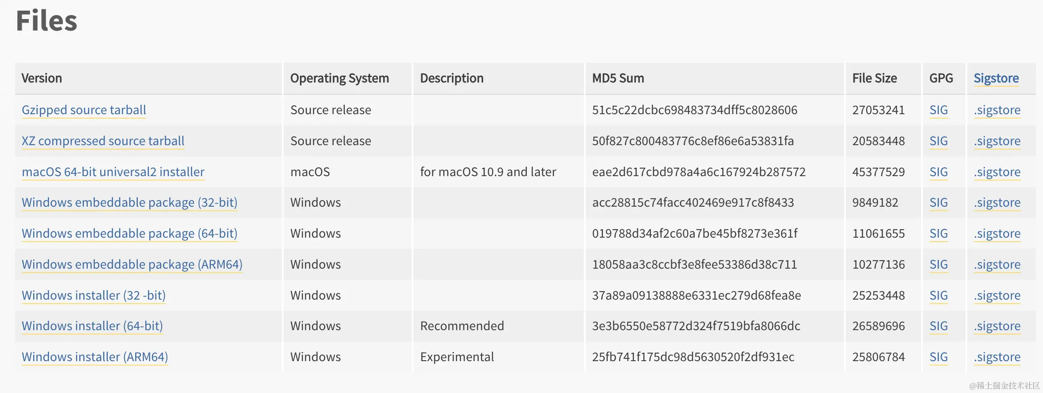Open the SIG file for Gzipped source tarball

[938, 110]
